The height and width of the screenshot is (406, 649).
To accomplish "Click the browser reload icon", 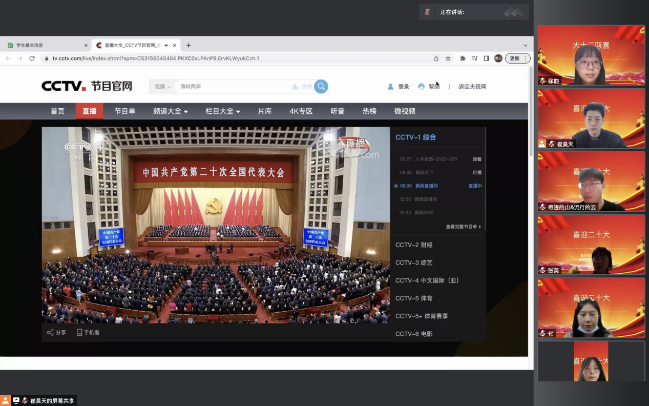I will (x=32, y=58).
